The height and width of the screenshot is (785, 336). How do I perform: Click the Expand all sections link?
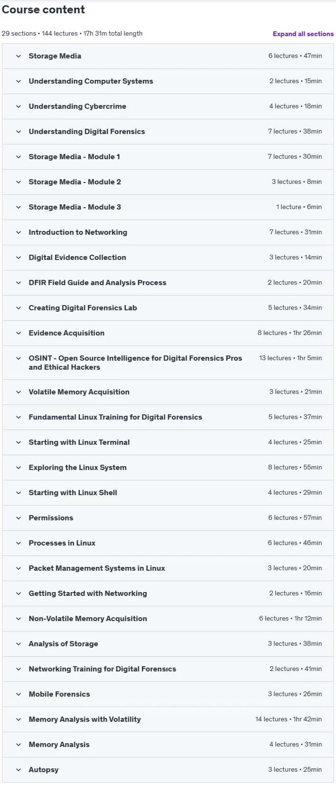pyautogui.click(x=303, y=34)
